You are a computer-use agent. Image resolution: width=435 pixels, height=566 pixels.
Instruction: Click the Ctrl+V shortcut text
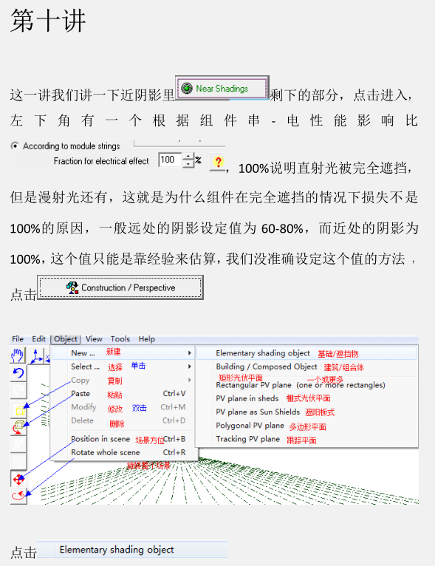point(174,393)
